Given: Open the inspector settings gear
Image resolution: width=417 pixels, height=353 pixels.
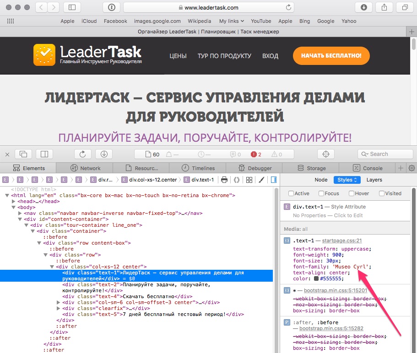Looking at the screenshot, I should (412, 168).
